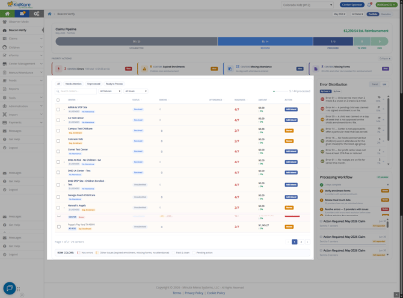The height and width of the screenshot is (298, 403).
Task: Select the Ready to Process filter tab
Action: point(114,84)
